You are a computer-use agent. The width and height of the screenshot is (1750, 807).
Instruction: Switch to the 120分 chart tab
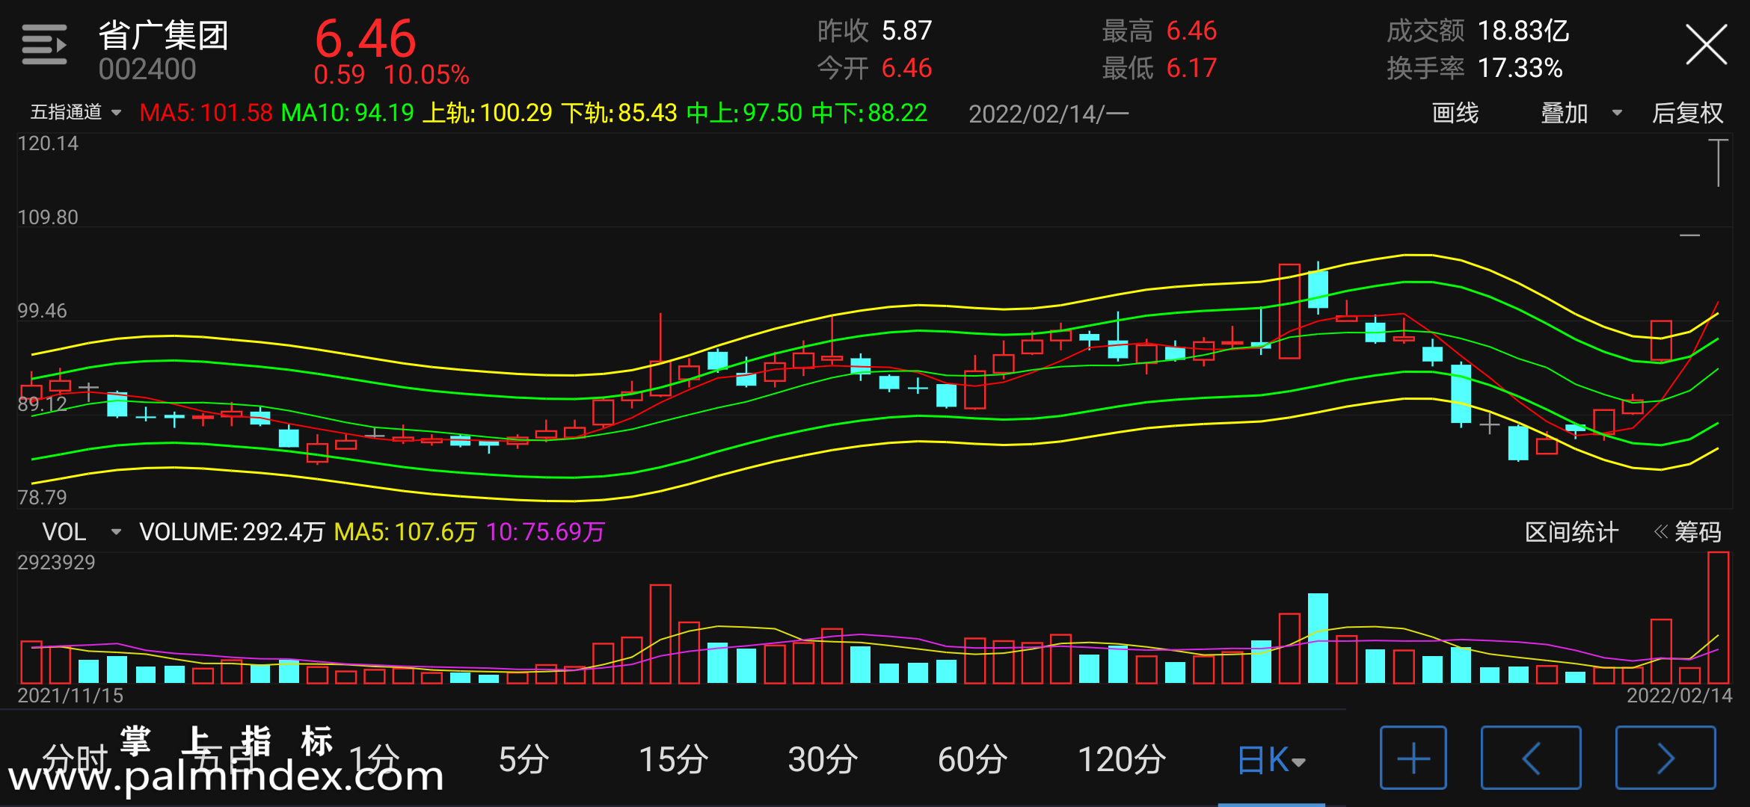1122,760
